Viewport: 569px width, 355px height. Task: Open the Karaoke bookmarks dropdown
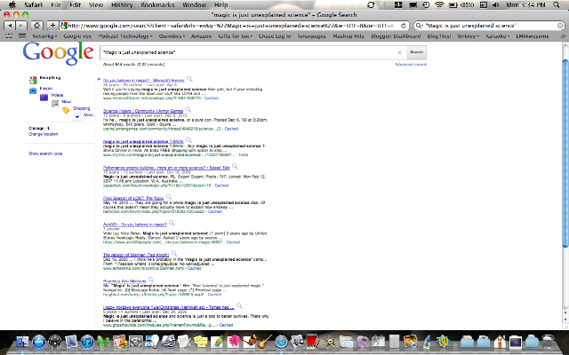498,36
